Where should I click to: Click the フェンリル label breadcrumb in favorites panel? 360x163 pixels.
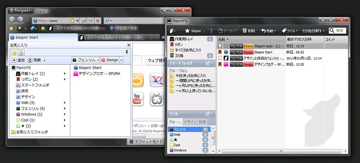[86, 60]
